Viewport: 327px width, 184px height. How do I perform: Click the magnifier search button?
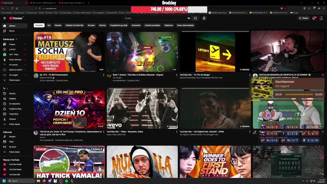coord(195,18)
